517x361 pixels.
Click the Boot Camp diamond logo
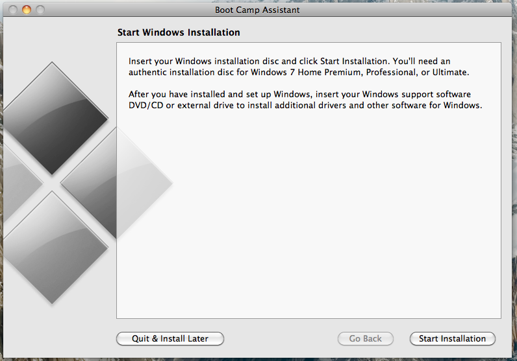point(88,183)
